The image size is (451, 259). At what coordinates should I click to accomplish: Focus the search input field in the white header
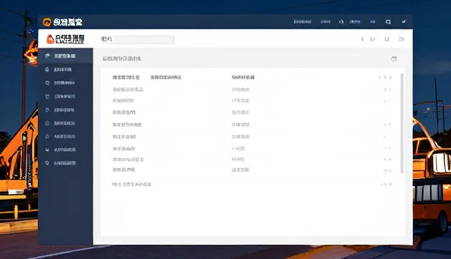point(137,39)
